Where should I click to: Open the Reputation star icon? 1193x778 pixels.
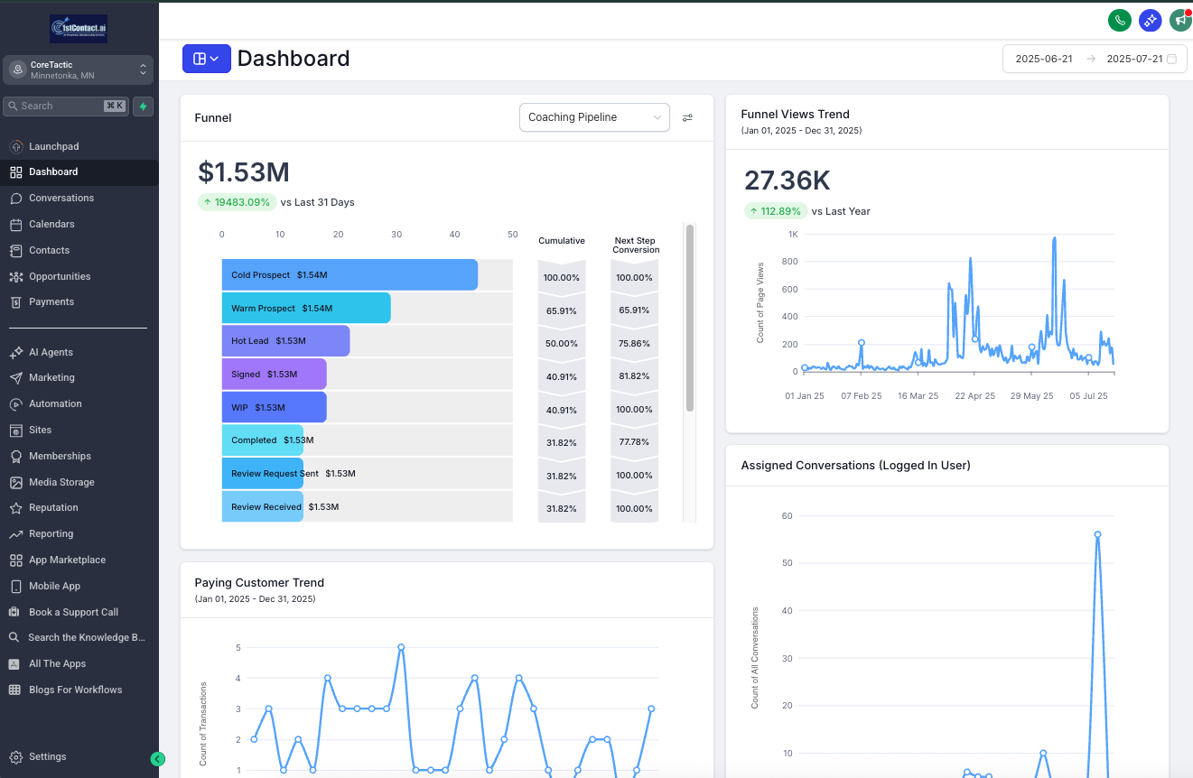[x=15, y=507]
